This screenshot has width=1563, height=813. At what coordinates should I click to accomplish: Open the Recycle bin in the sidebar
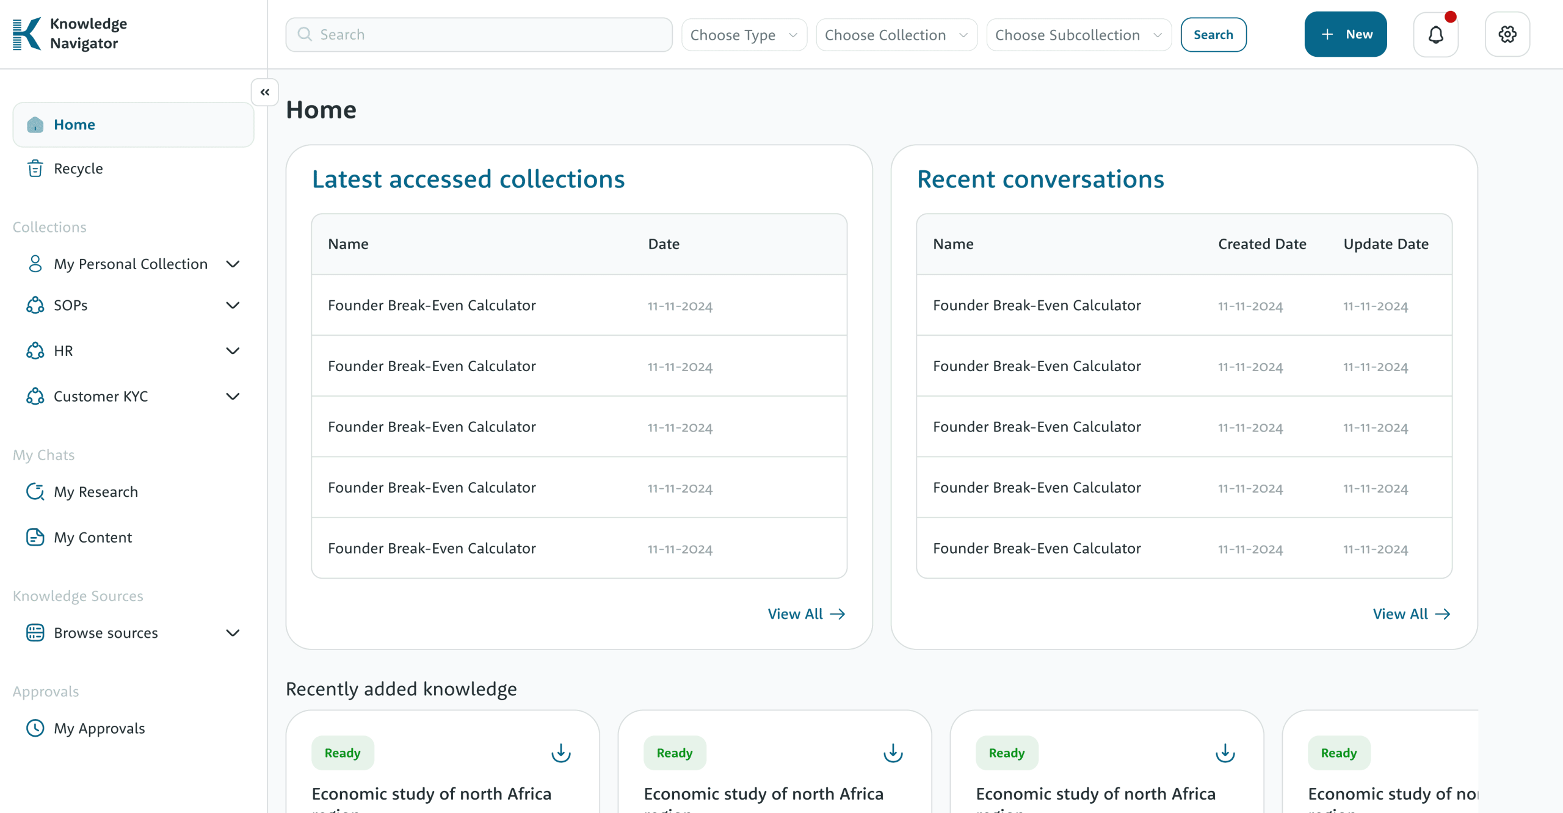click(x=78, y=168)
